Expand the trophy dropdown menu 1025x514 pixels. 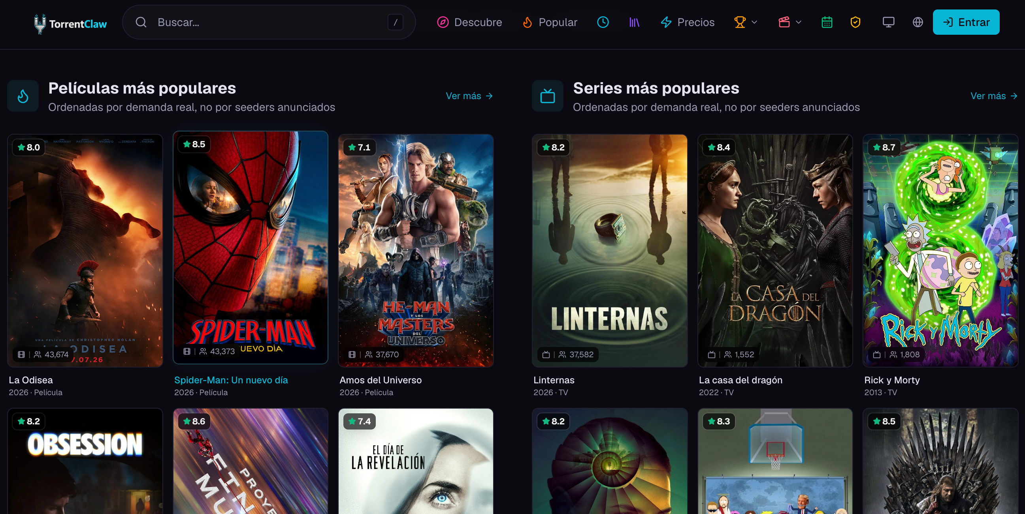tap(745, 22)
